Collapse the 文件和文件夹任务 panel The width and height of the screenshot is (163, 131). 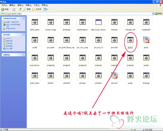coord(23,18)
